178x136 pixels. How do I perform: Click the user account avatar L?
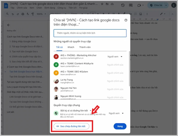pyautogui.click(x=173, y=5)
